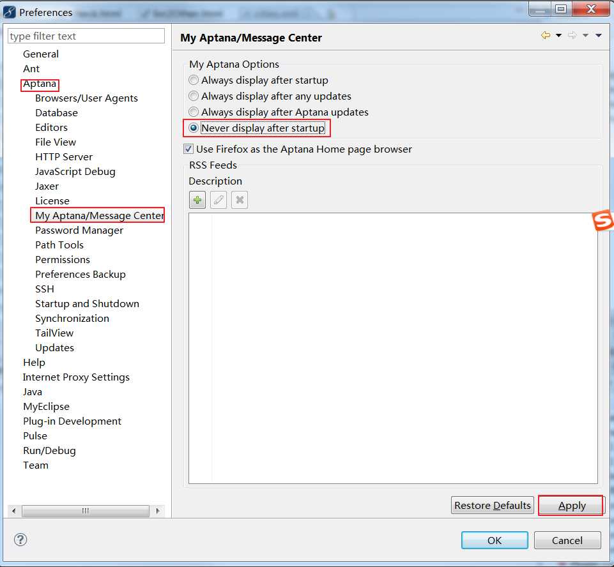The image size is (614, 567).
Task: Click the Apply button
Action: (x=571, y=505)
